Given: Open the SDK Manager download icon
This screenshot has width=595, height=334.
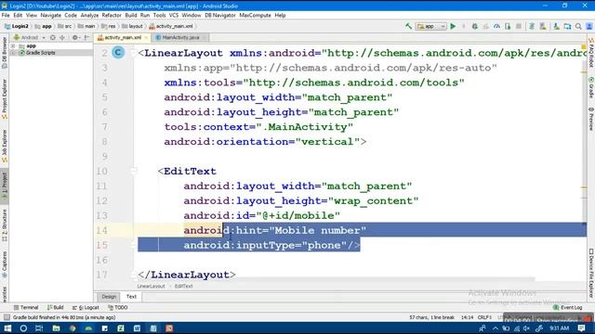Looking at the screenshot, I should [556, 27].
